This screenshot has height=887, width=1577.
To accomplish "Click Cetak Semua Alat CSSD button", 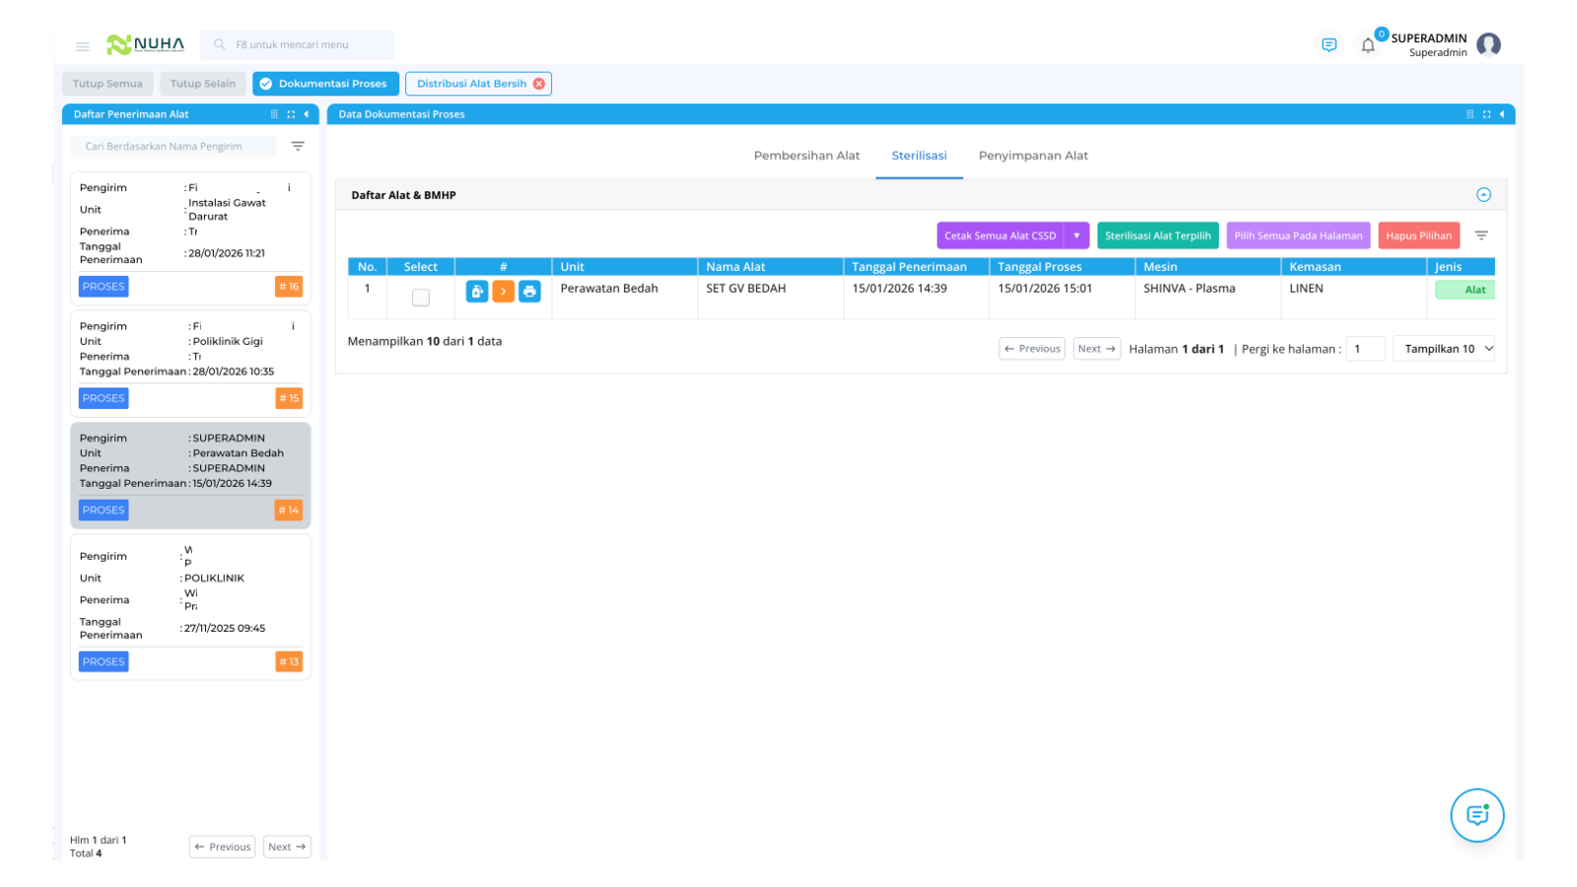I will pos(999,236).
